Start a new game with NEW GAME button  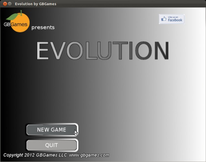(52, 130)
